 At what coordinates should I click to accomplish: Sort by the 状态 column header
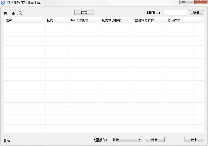click(56, 20)
